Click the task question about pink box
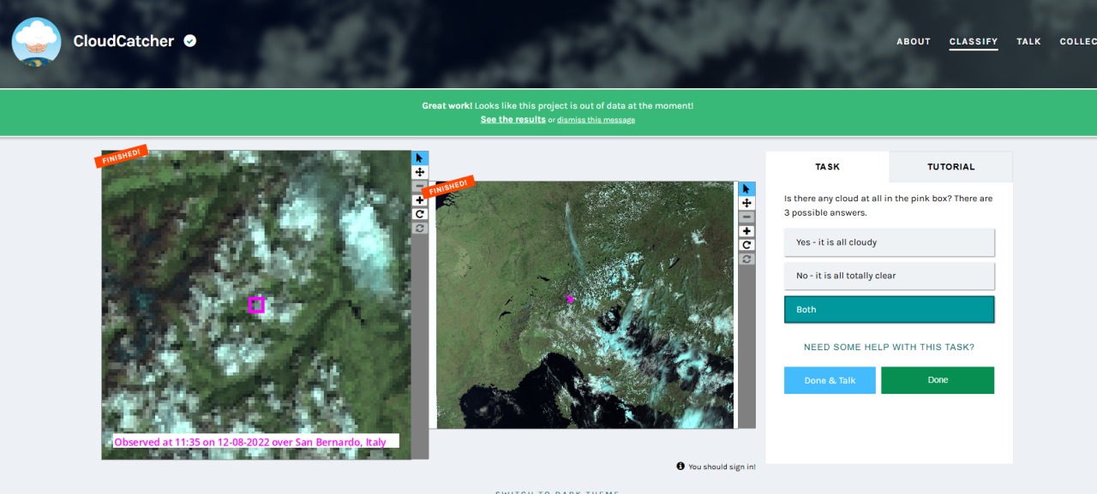 (888, 205)
